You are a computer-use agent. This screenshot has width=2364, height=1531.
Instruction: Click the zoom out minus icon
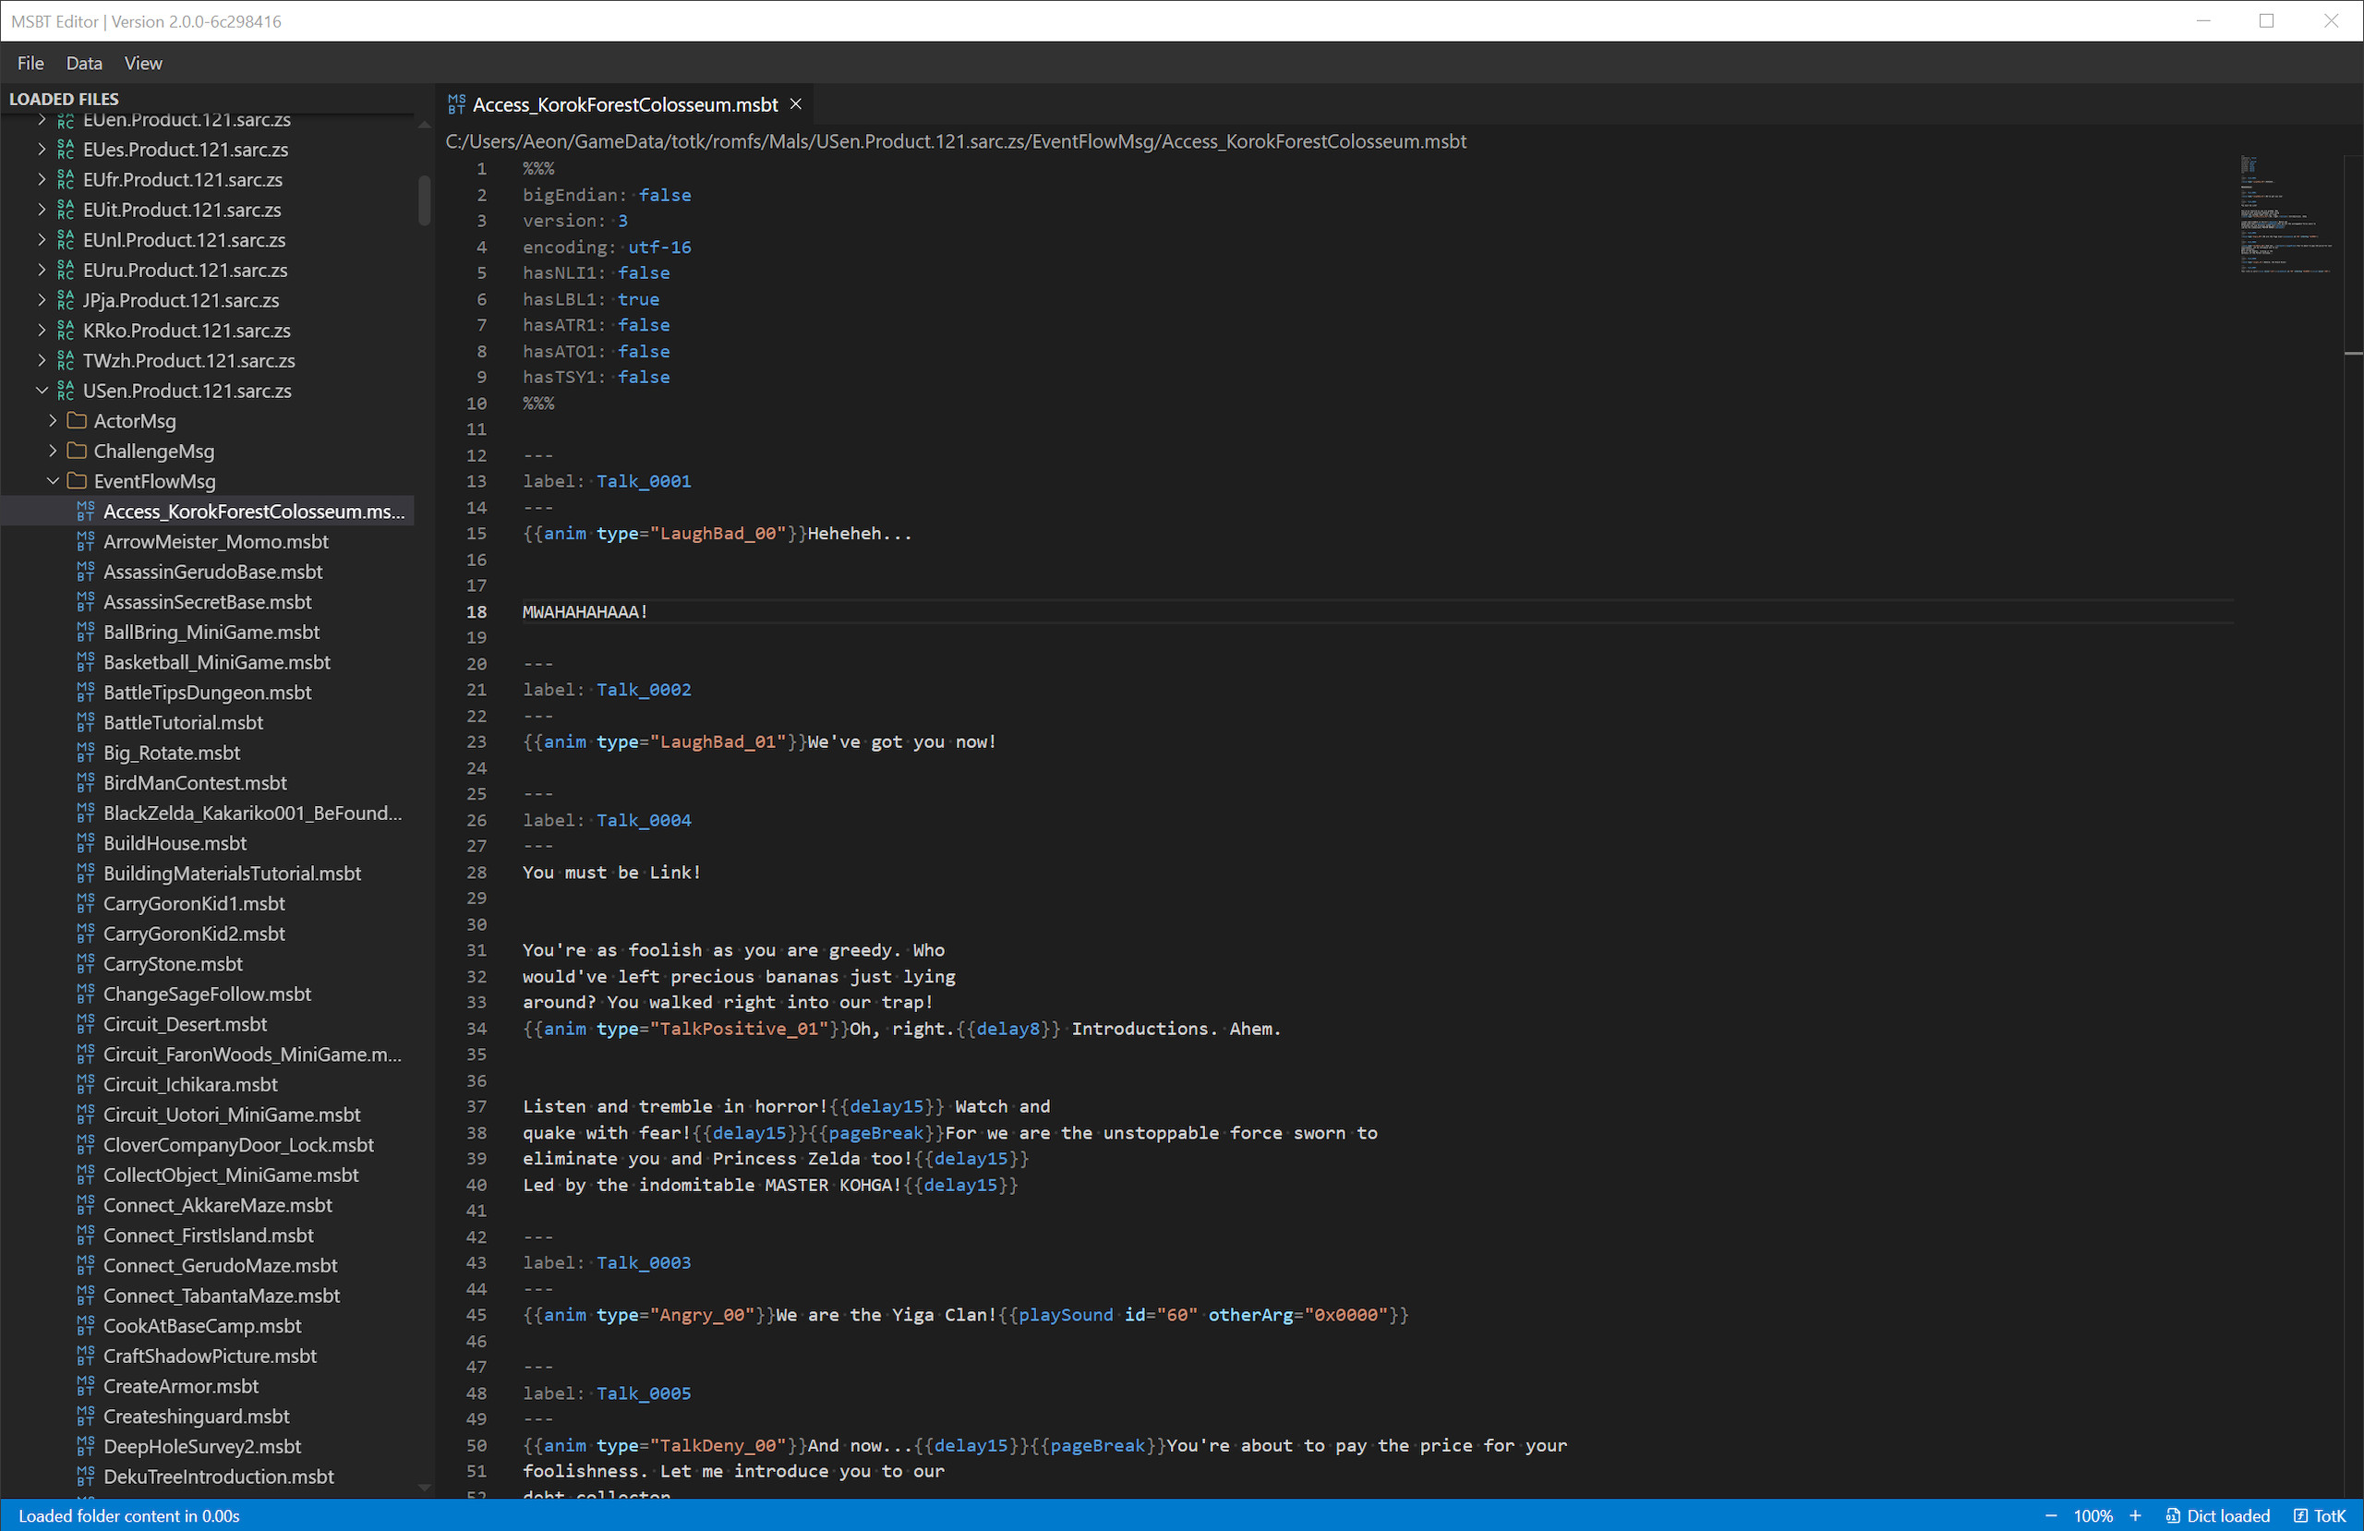(x=2050, y=1515)
